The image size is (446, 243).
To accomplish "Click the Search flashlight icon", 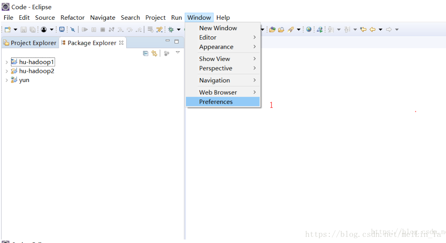I will pyautogui.click(x=291, y=29).
